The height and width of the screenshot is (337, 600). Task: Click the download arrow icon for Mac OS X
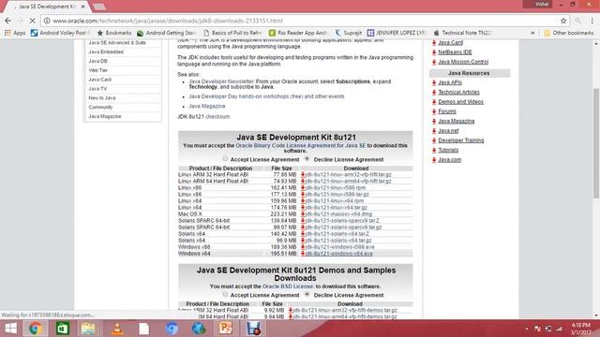[303, 214]
